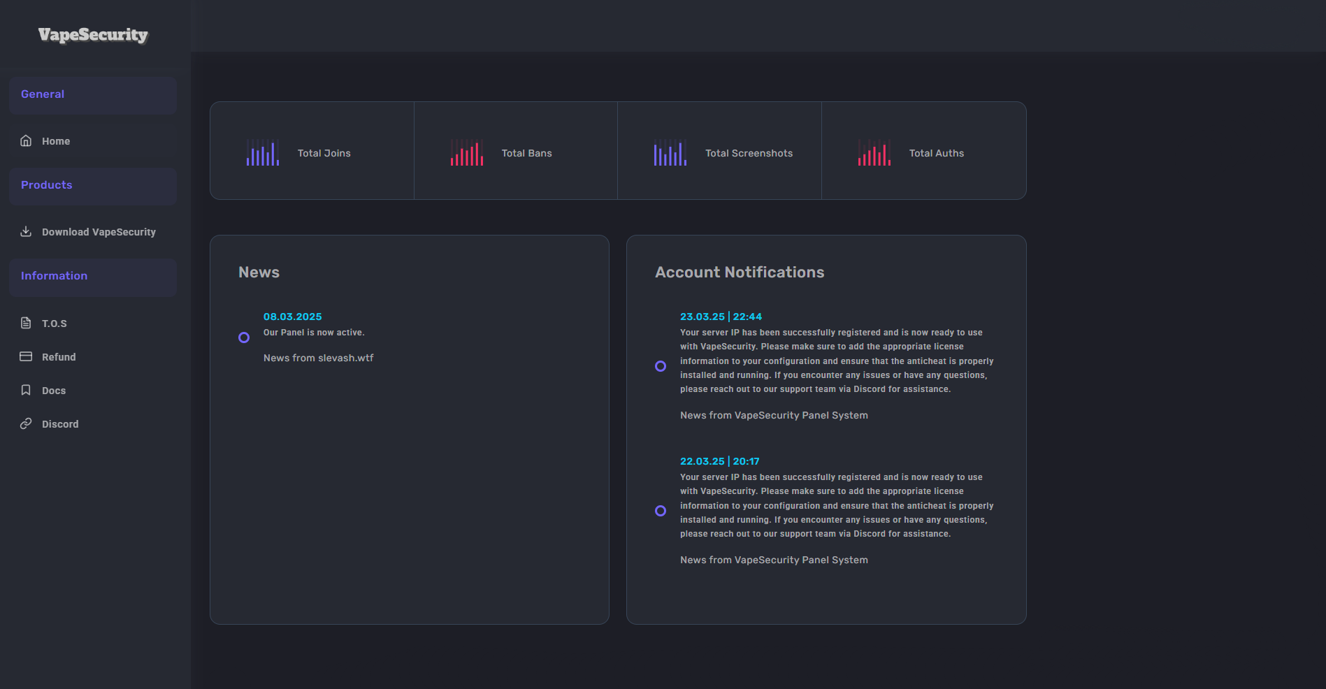Click the 22.03.25 | 20:17 timestamp
The image size is (1326, 689).
pos(720,461)
